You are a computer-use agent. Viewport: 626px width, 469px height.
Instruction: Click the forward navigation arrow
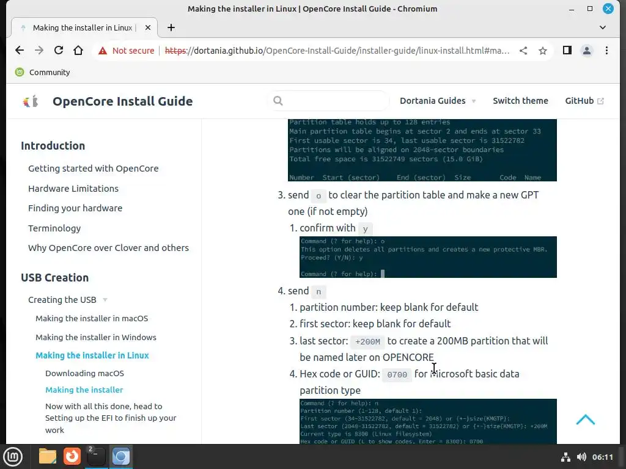pyautogui.click(x=39, y=50)
